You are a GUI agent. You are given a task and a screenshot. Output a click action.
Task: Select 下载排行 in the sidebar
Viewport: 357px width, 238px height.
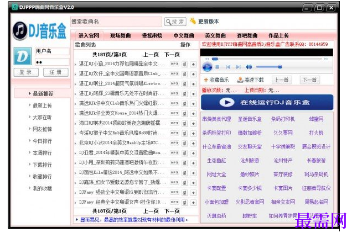point(43,165)
